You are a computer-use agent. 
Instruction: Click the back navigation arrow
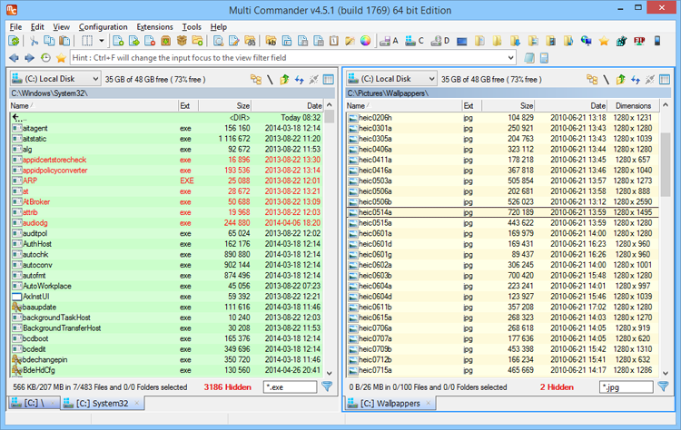point(14,58)
